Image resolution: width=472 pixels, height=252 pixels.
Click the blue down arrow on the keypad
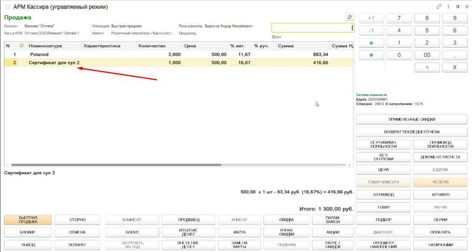371,55
